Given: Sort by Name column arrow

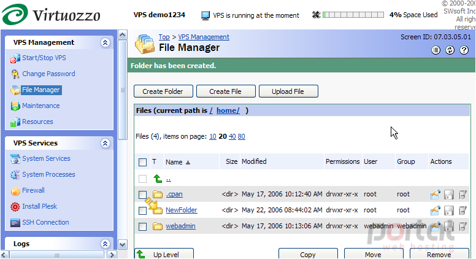Looking at the screenshot, I should tap(188, 163).
